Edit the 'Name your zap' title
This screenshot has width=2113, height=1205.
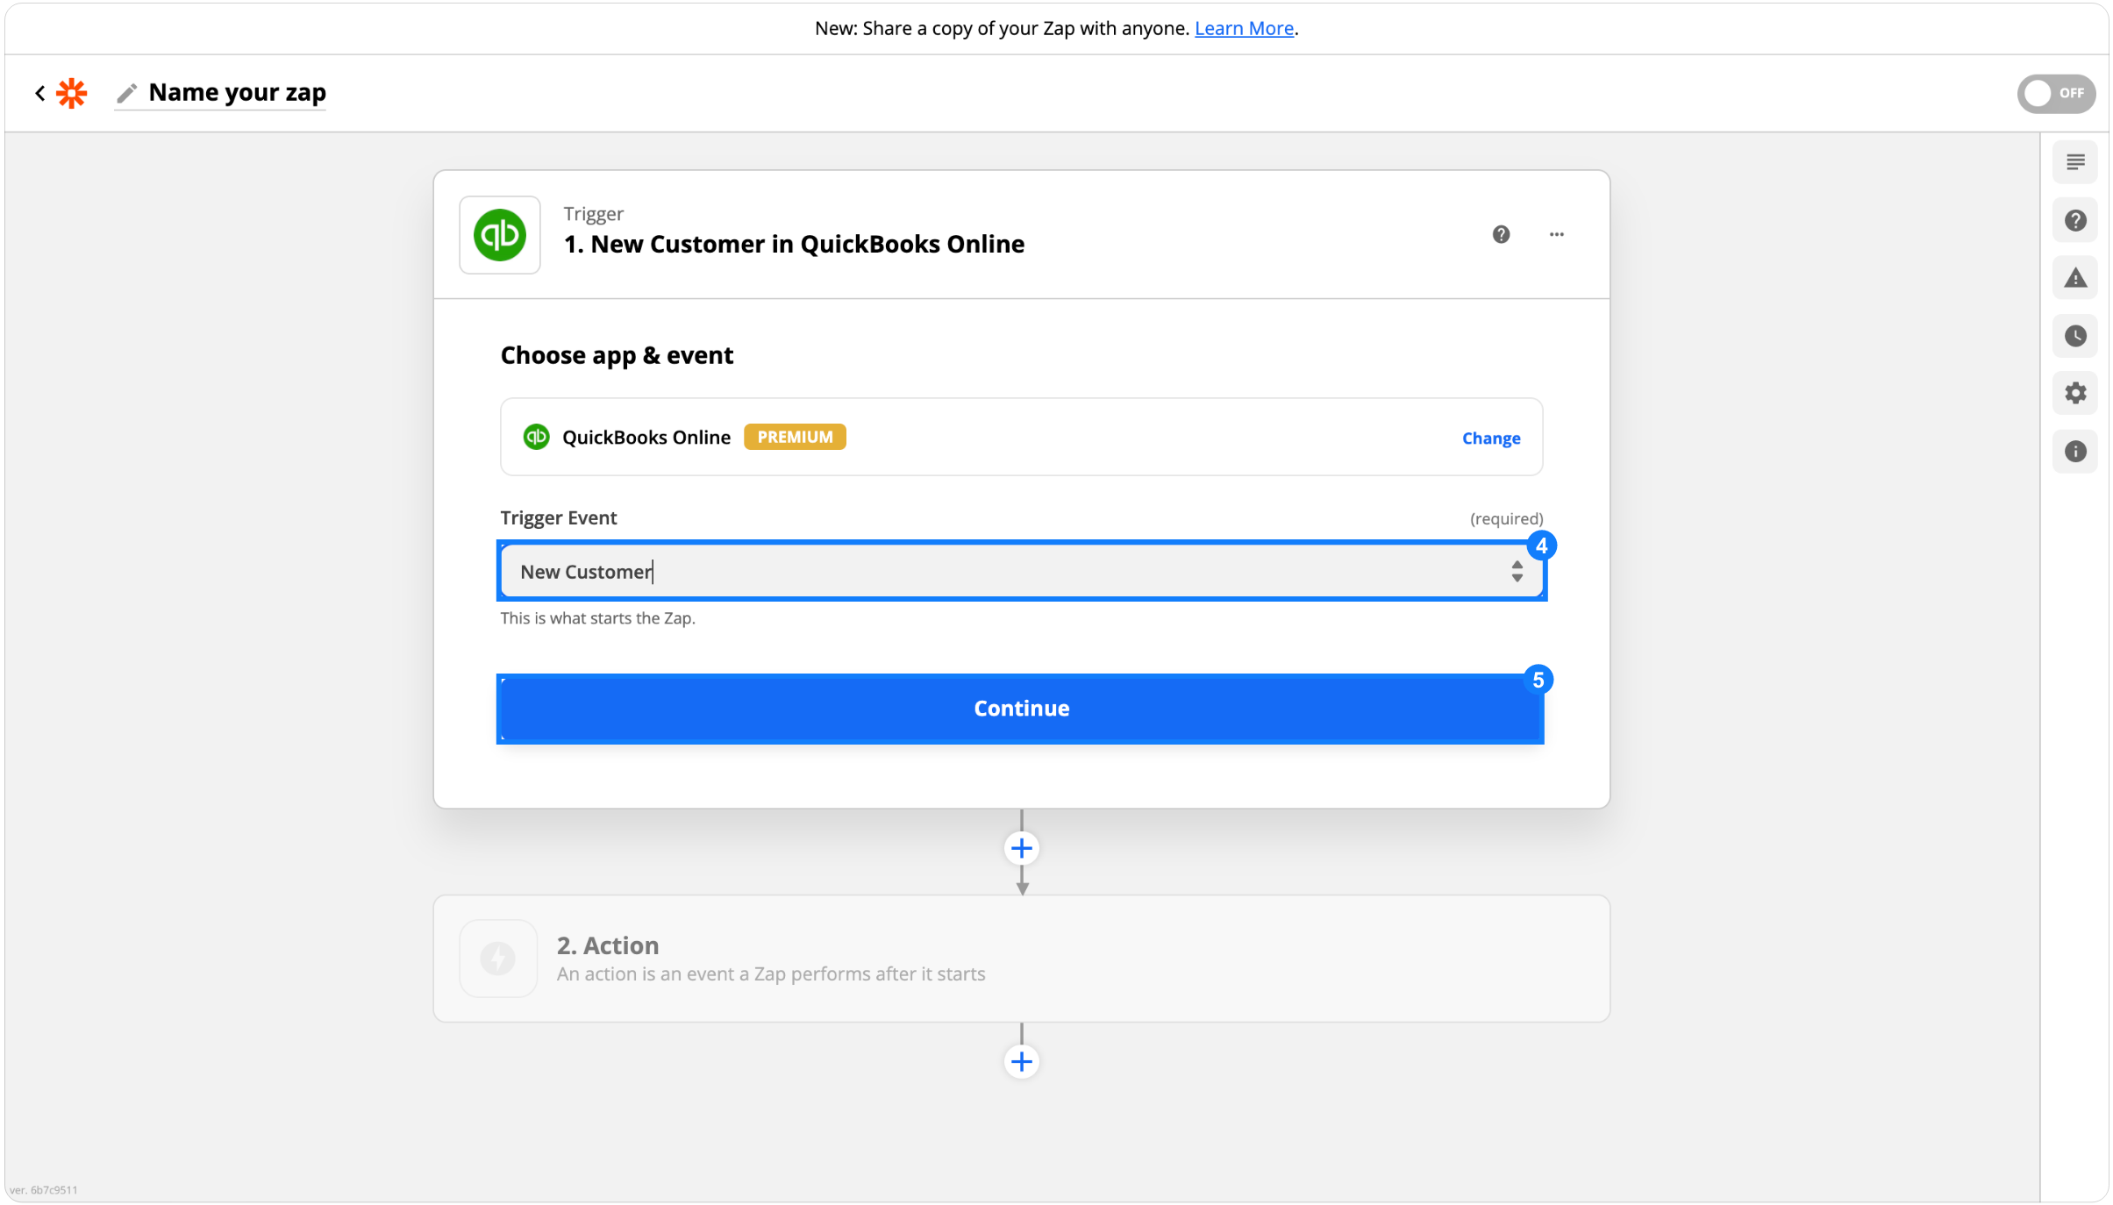[237, 92]
